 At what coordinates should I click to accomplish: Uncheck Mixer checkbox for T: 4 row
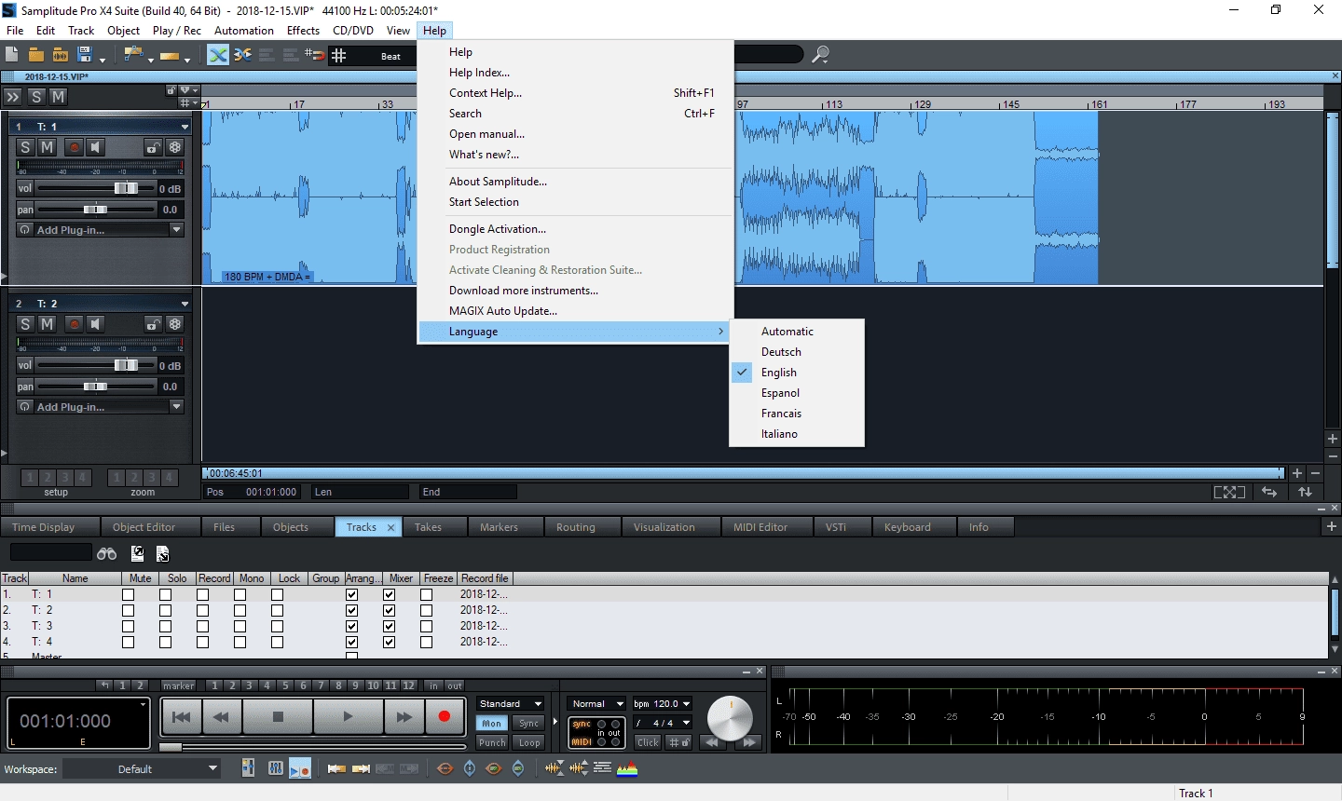point(390,642)
